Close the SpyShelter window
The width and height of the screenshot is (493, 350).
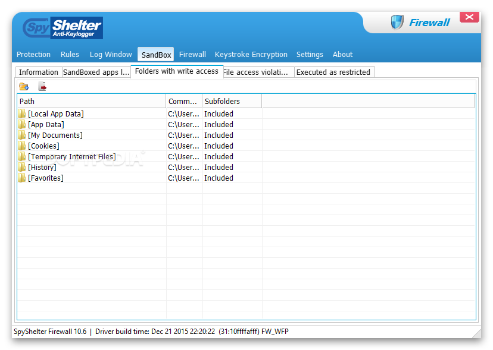click(x=469, y=17)
